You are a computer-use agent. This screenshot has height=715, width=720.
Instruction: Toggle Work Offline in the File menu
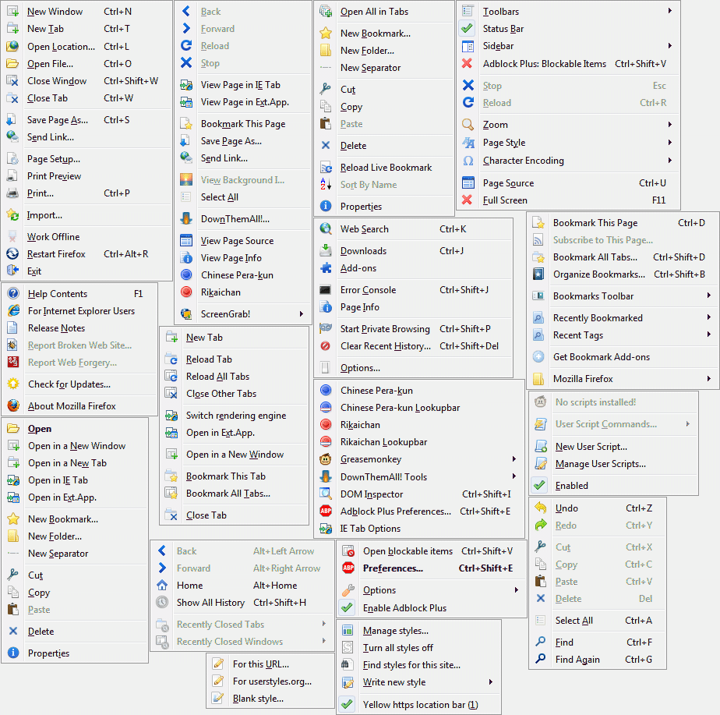tap(86, 237)
